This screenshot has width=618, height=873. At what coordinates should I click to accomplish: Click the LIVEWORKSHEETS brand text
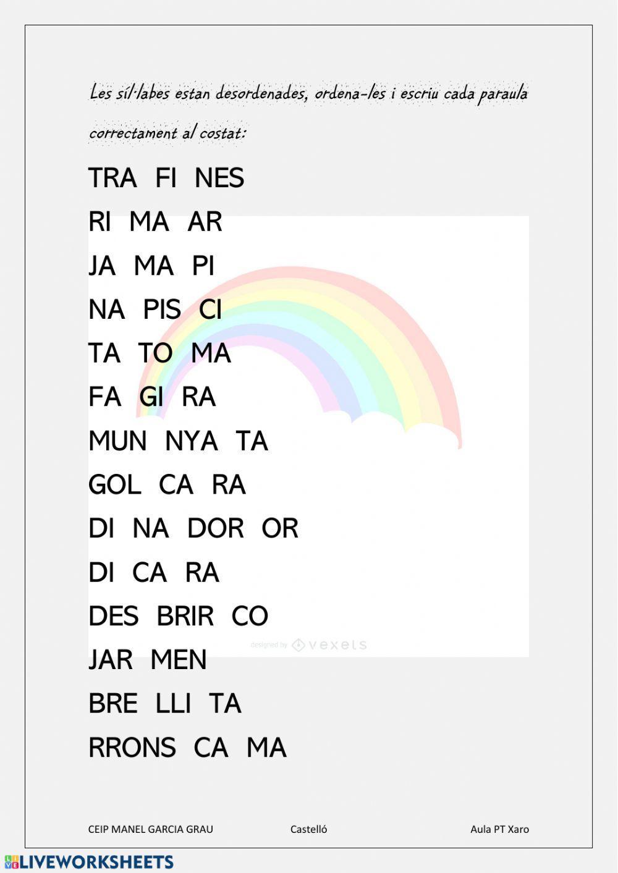[x=96, y=862]
